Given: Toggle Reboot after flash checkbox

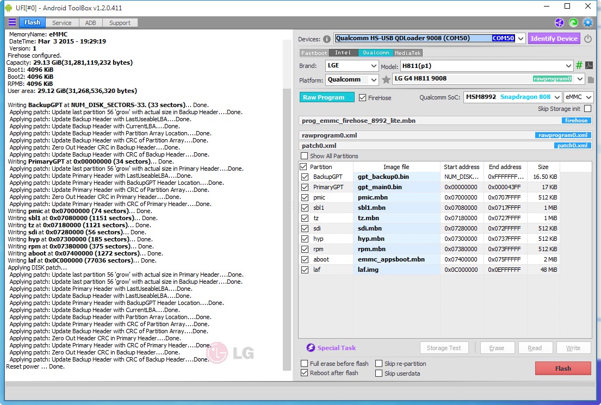Looking at the screenshot, I should (x=305, y=373).
